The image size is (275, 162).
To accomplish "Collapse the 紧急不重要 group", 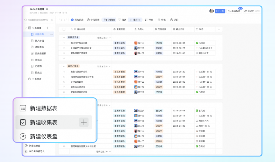I will (64, 66).
